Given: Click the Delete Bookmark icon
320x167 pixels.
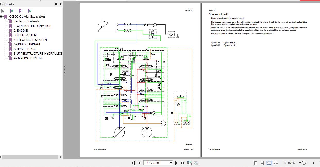Looking at the screenshot, I should click(x=3, y=11).
